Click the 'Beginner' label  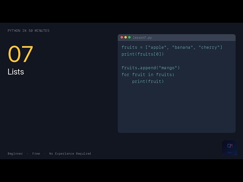pos(15,154)
